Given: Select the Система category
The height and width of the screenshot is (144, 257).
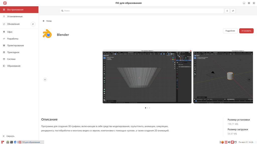Looking at the screenshot, I should 19,59.
